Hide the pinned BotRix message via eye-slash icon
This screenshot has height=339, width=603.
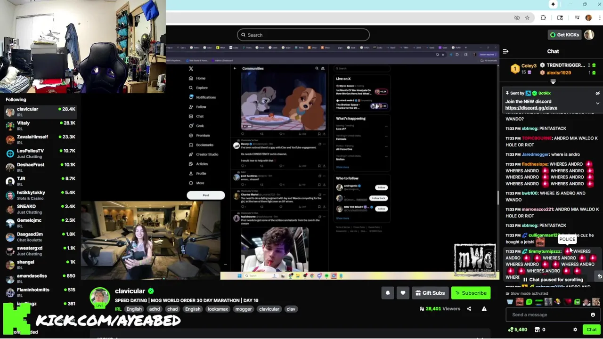tap(597, 93)
